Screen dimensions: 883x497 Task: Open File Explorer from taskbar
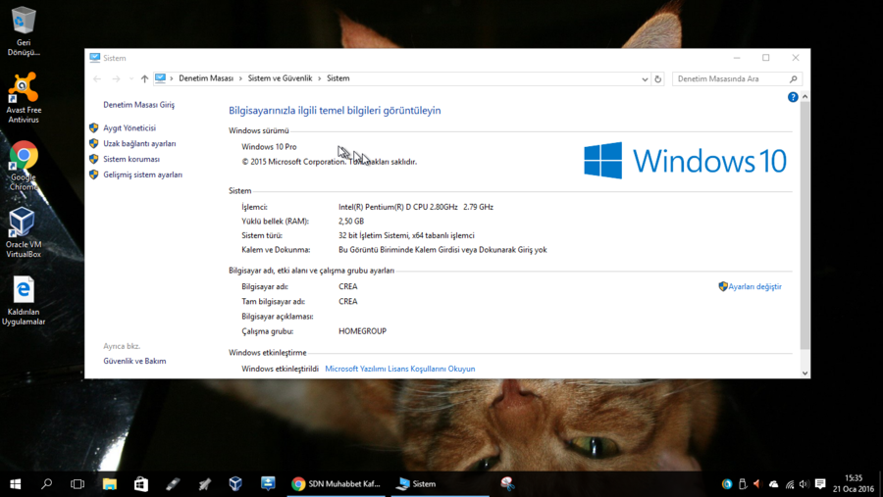point(109,484)
